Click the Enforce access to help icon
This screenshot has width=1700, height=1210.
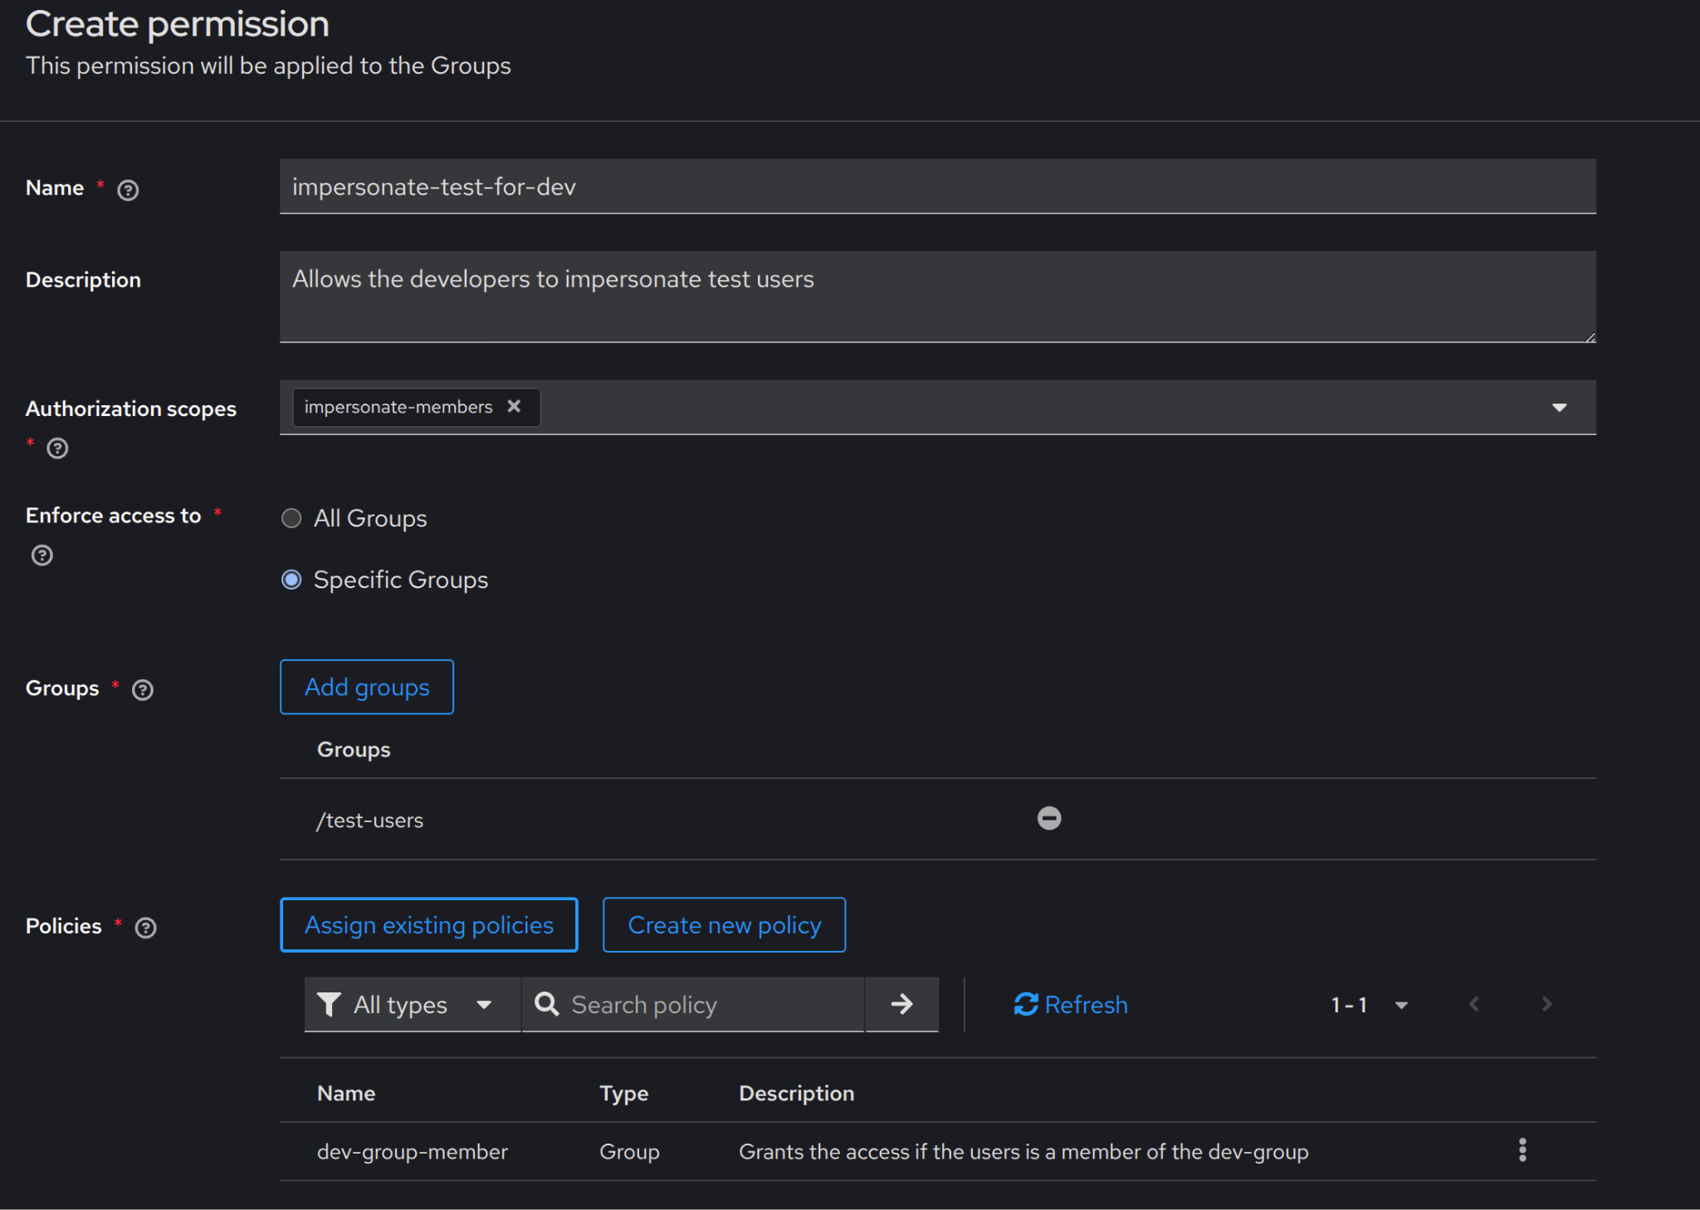point(42,555)
